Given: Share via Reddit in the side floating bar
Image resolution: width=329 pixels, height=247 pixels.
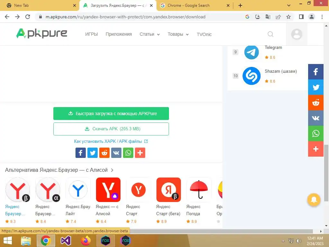Looking at the screenshot, I should pyautogui.click(x=316, y=103).
